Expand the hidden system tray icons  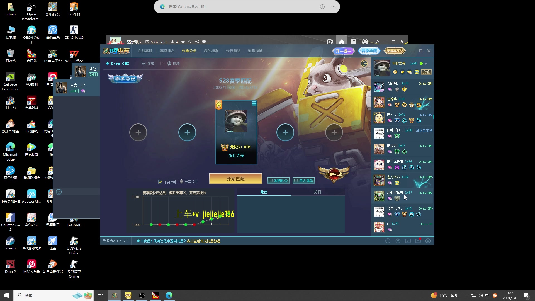click(467, 295)
